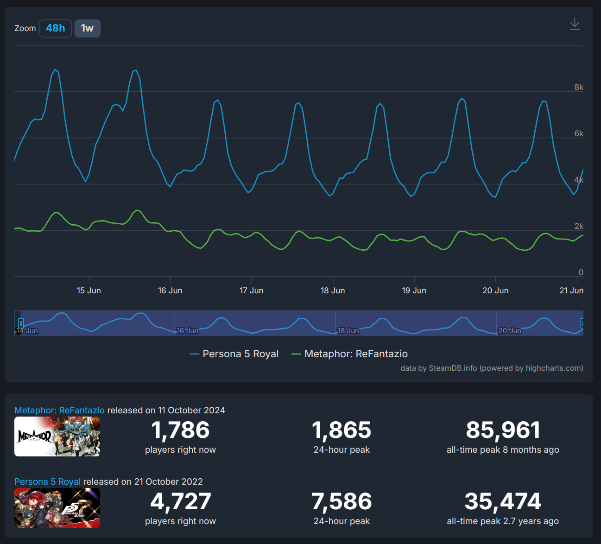Click the navigator's 16 Jun label
This screenshot has width=601, height=544.
click(x=187, y=331)
